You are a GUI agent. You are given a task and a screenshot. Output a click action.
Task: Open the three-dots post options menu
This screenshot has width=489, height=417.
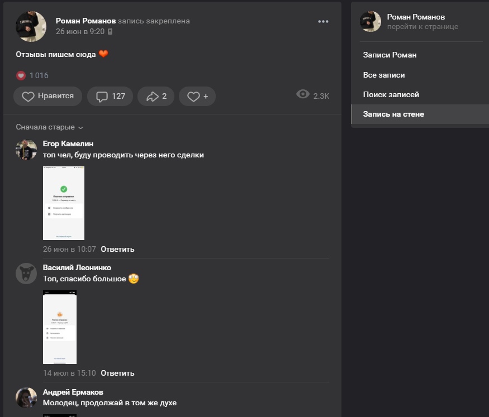pos(323,22)
